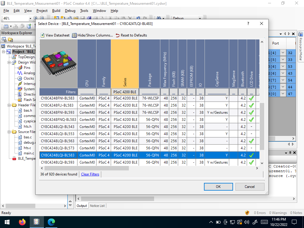Viewport: 304px width, 228px height.
Task: Open port dropdown for pin 47 row
Action: [283, 94]
